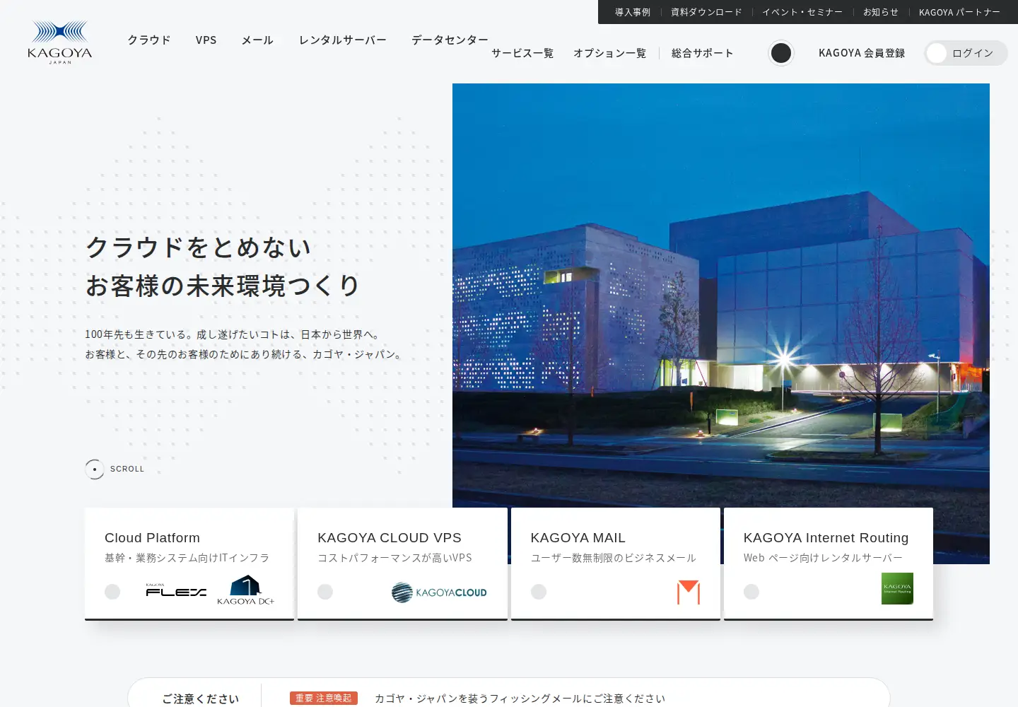Open the レンタルサーバー menu item
This screenshot has width=1018, height=707.
(x=343, y=40)
